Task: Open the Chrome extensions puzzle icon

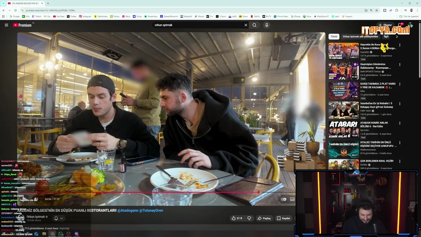Action: (397, 10)
